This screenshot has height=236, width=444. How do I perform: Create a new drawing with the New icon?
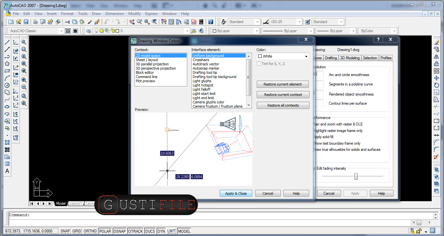tap(11, 22)
